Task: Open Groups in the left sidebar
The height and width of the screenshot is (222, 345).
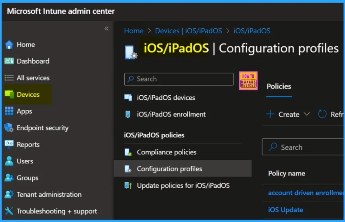Action: point(28,178)
